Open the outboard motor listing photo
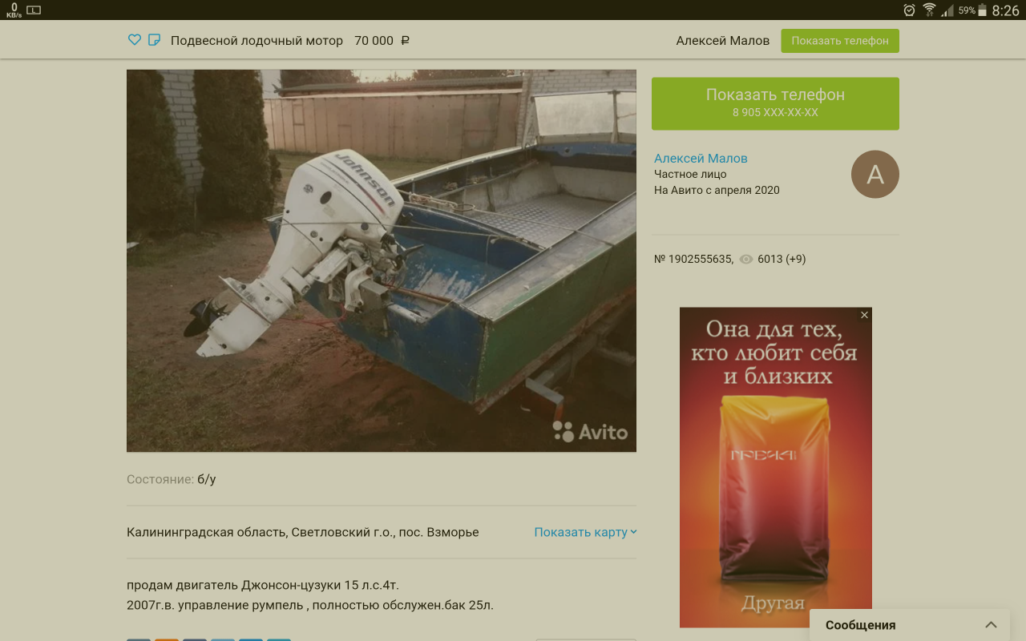Screen dimensions: 1026x641 (381, 260)
